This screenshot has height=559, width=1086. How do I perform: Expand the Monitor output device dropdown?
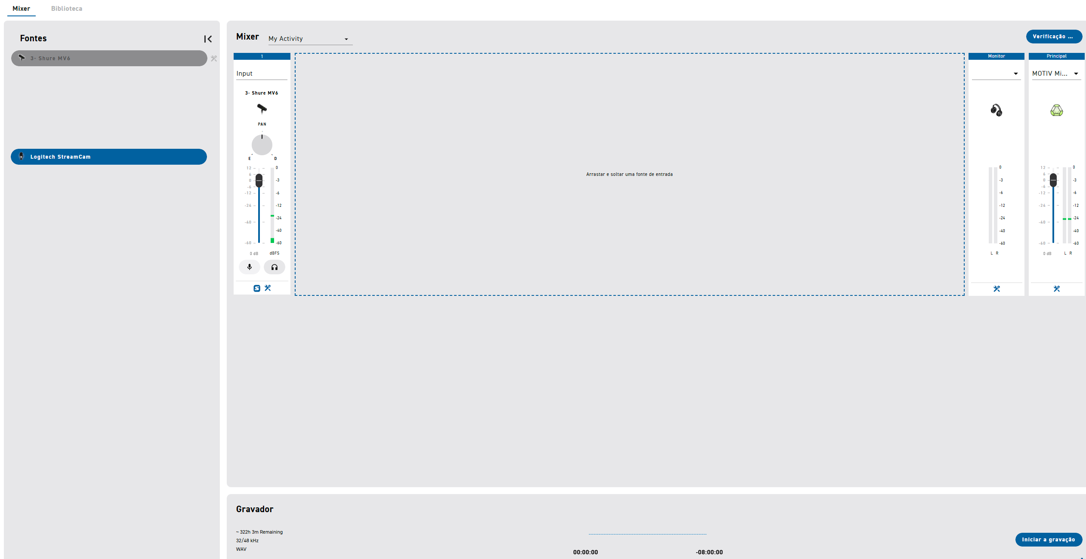click(x=997, y=74)
